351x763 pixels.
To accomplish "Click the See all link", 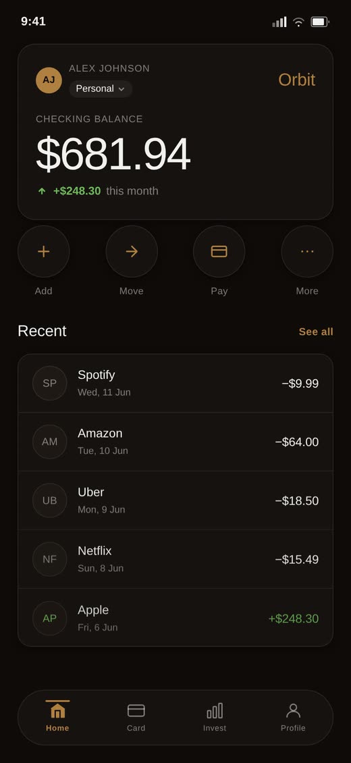I will click(x=316, y=332).
